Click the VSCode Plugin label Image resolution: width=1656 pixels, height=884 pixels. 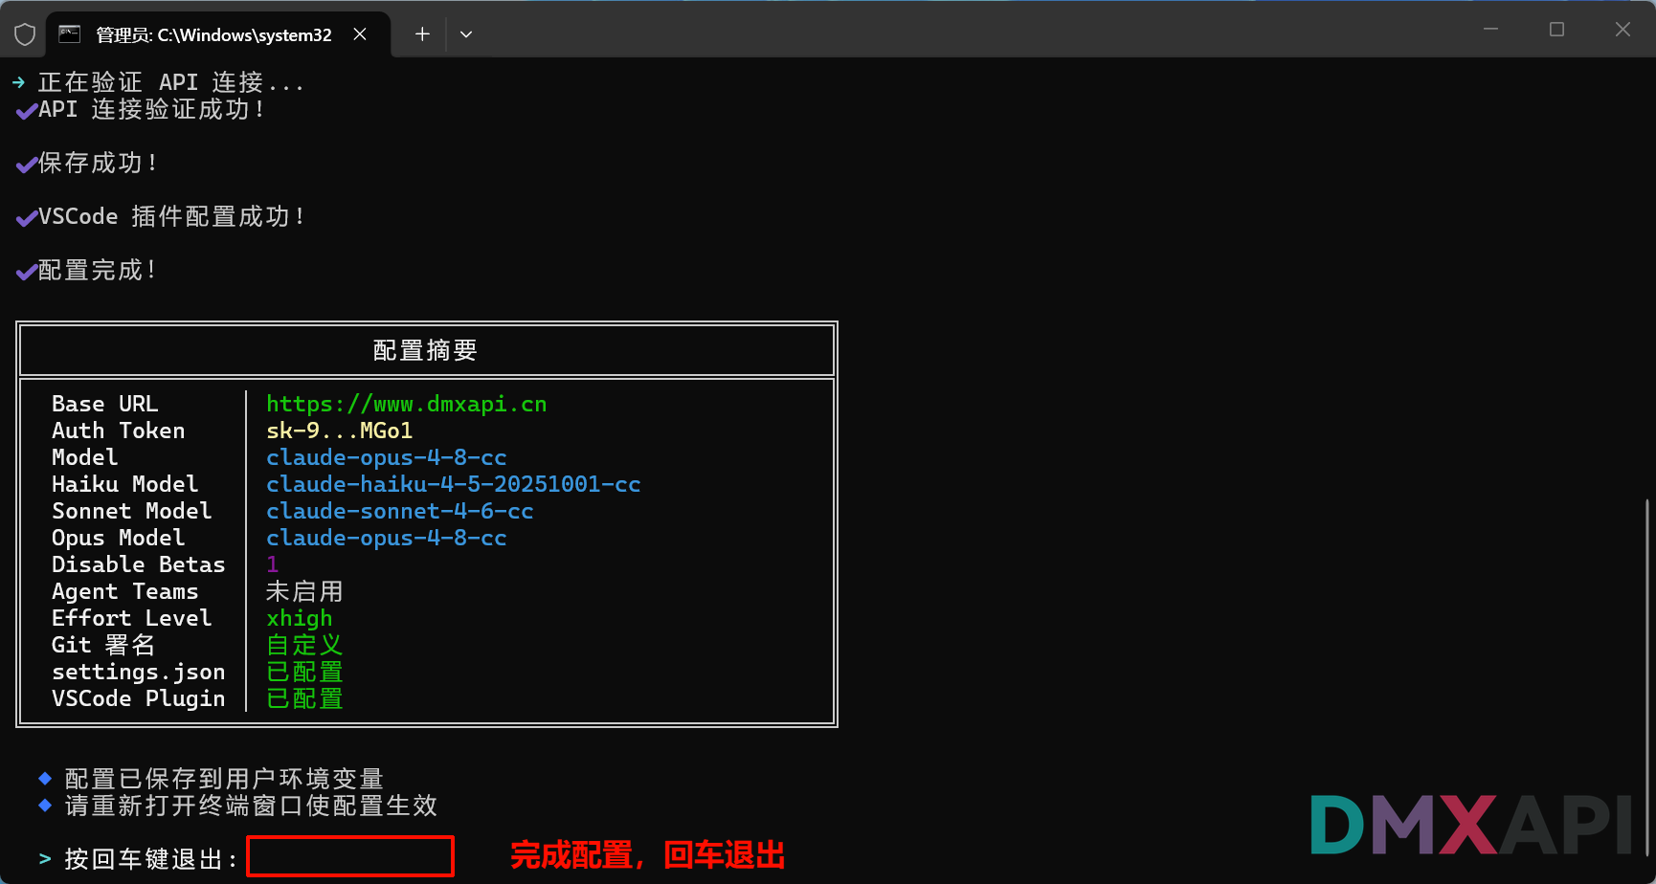pos(139,698)
